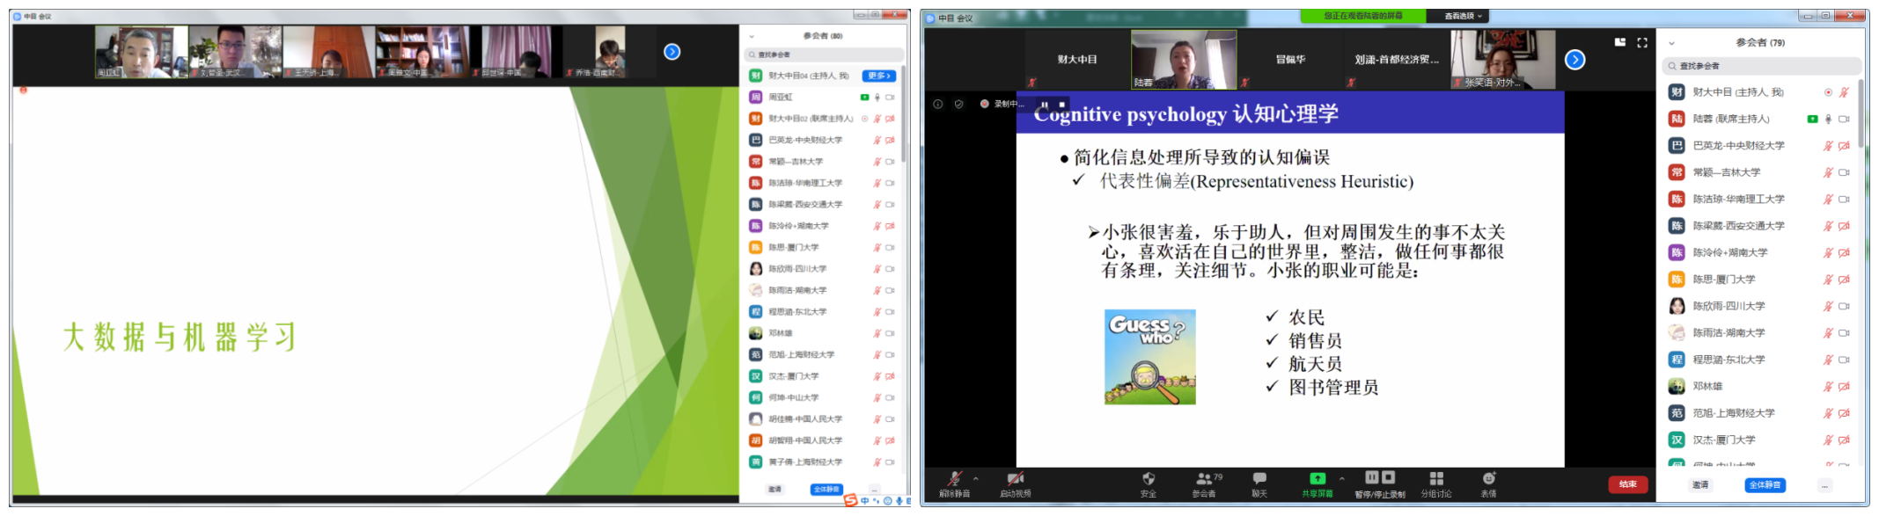Open View Options (查看选项) dropdown

click(x=1464, y=16)
